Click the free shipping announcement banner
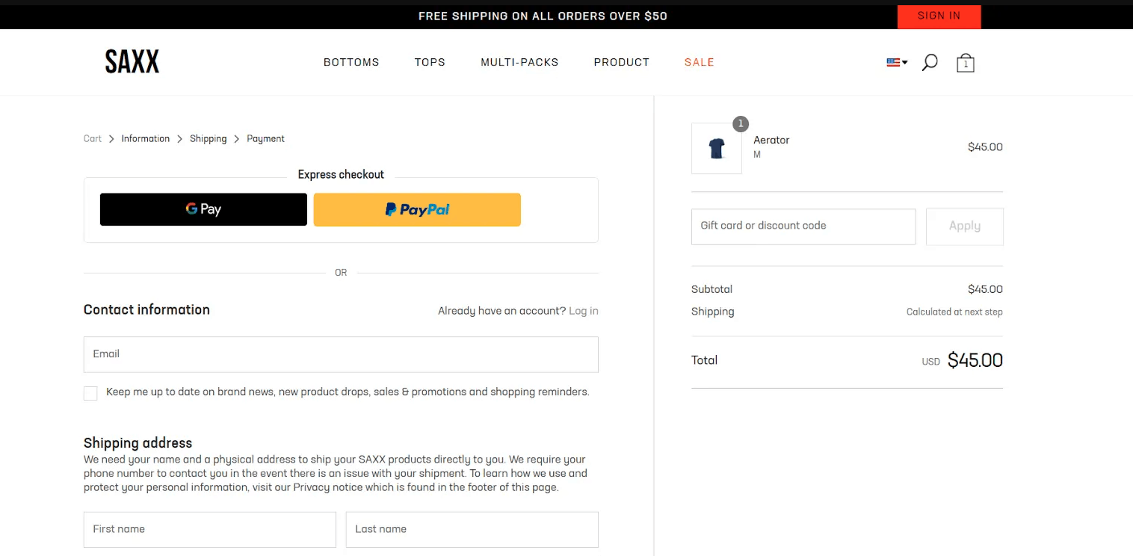This screenshot has width=1133, height=556. [x=543, y=16]
